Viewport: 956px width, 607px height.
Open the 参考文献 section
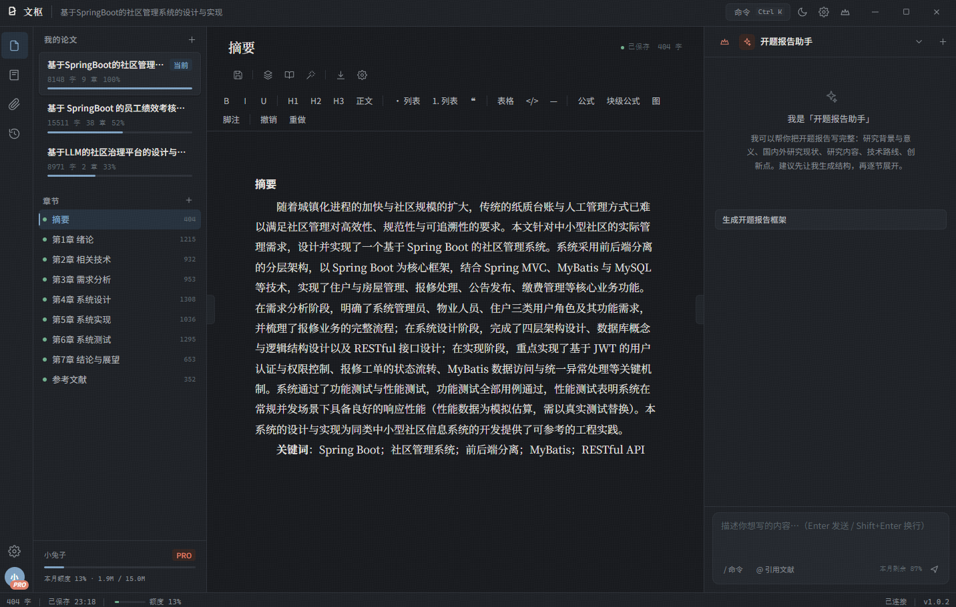point(120,380)
